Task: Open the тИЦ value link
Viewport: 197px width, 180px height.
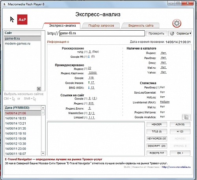Action: tap(90, 51)
